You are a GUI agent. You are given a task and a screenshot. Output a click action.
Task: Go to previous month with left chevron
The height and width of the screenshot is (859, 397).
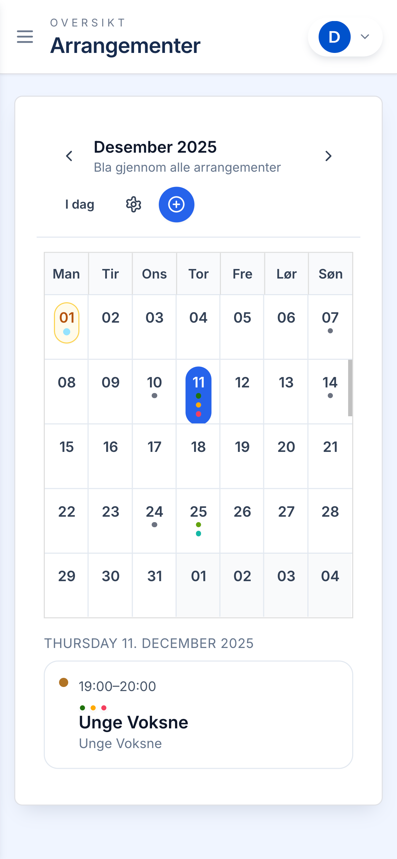point(69,156)
